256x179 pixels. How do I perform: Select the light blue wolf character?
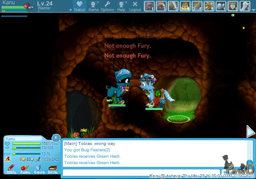(x=155, y=90)
